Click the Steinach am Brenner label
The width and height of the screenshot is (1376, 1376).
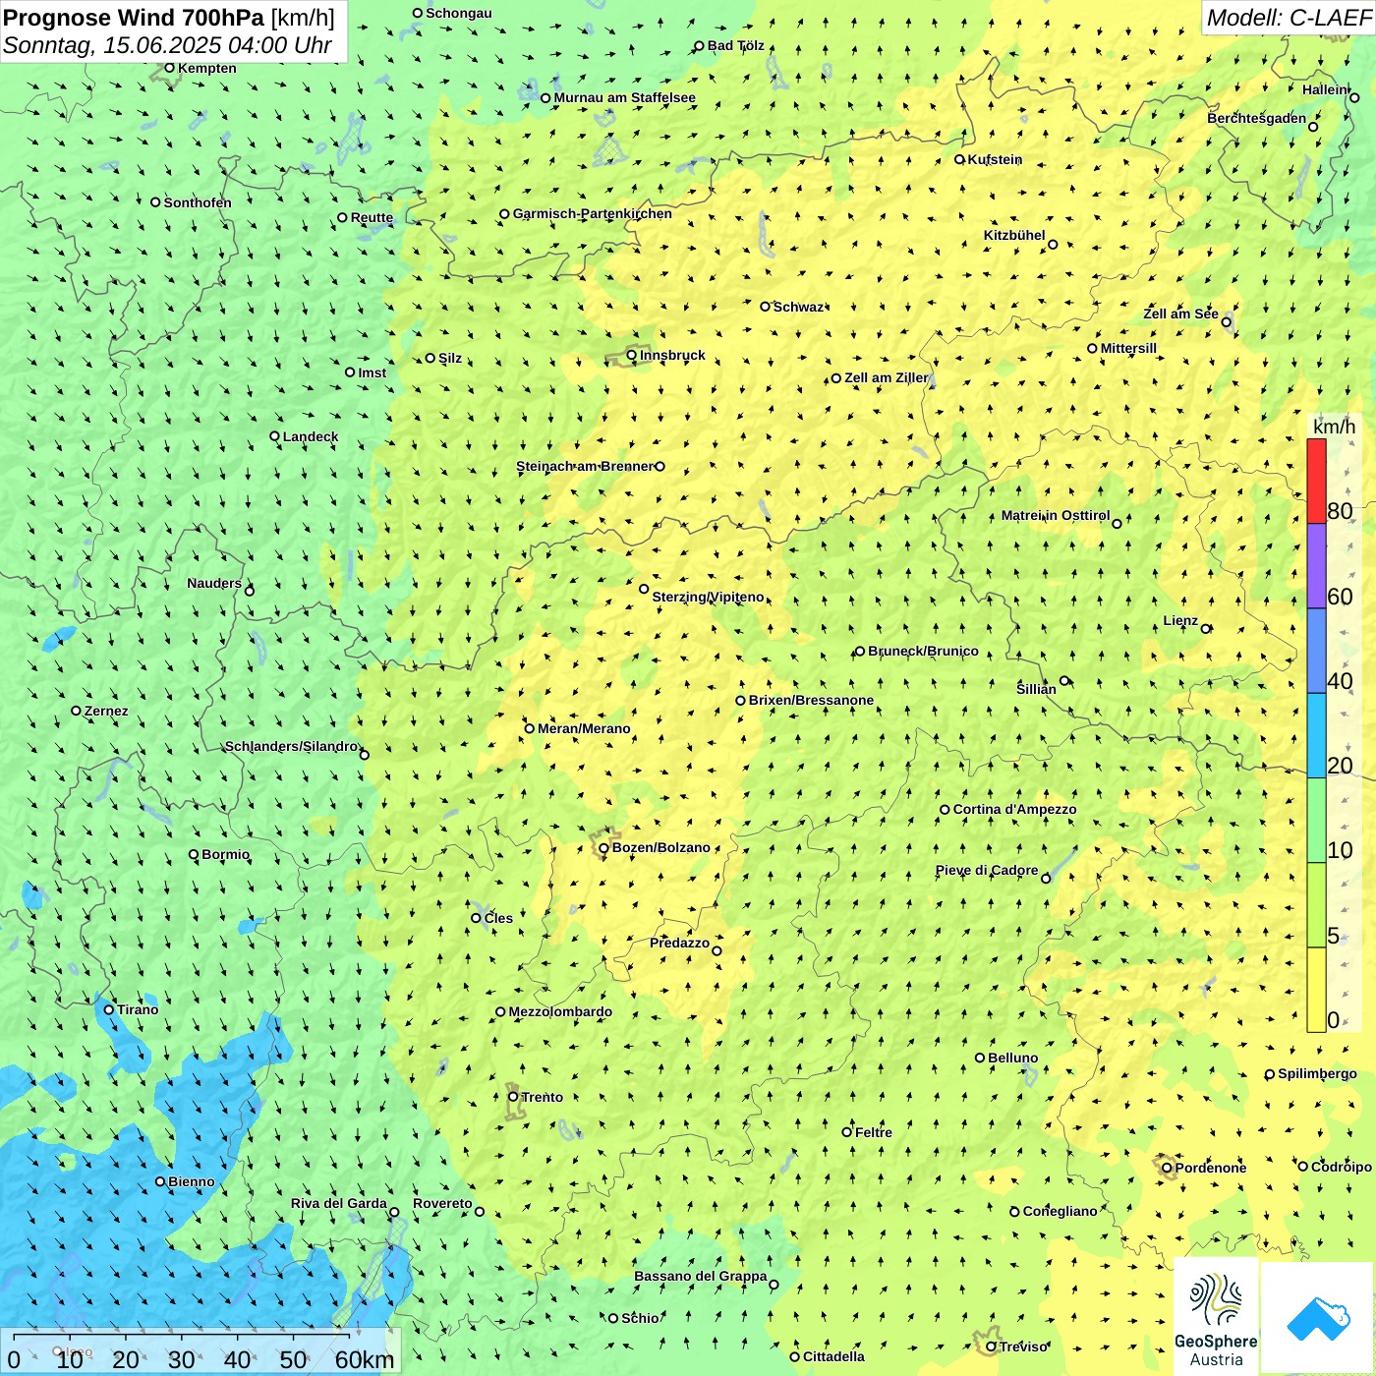click(585, 466)
